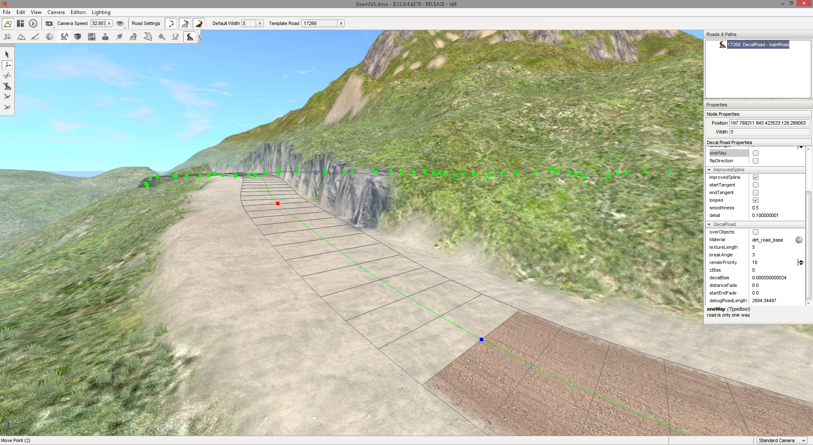Image resolution: width=813 pixels, height=445 pixels.
Task: Collapse the editor toolbar using its edge handle
Action: [x=199, y=37]
